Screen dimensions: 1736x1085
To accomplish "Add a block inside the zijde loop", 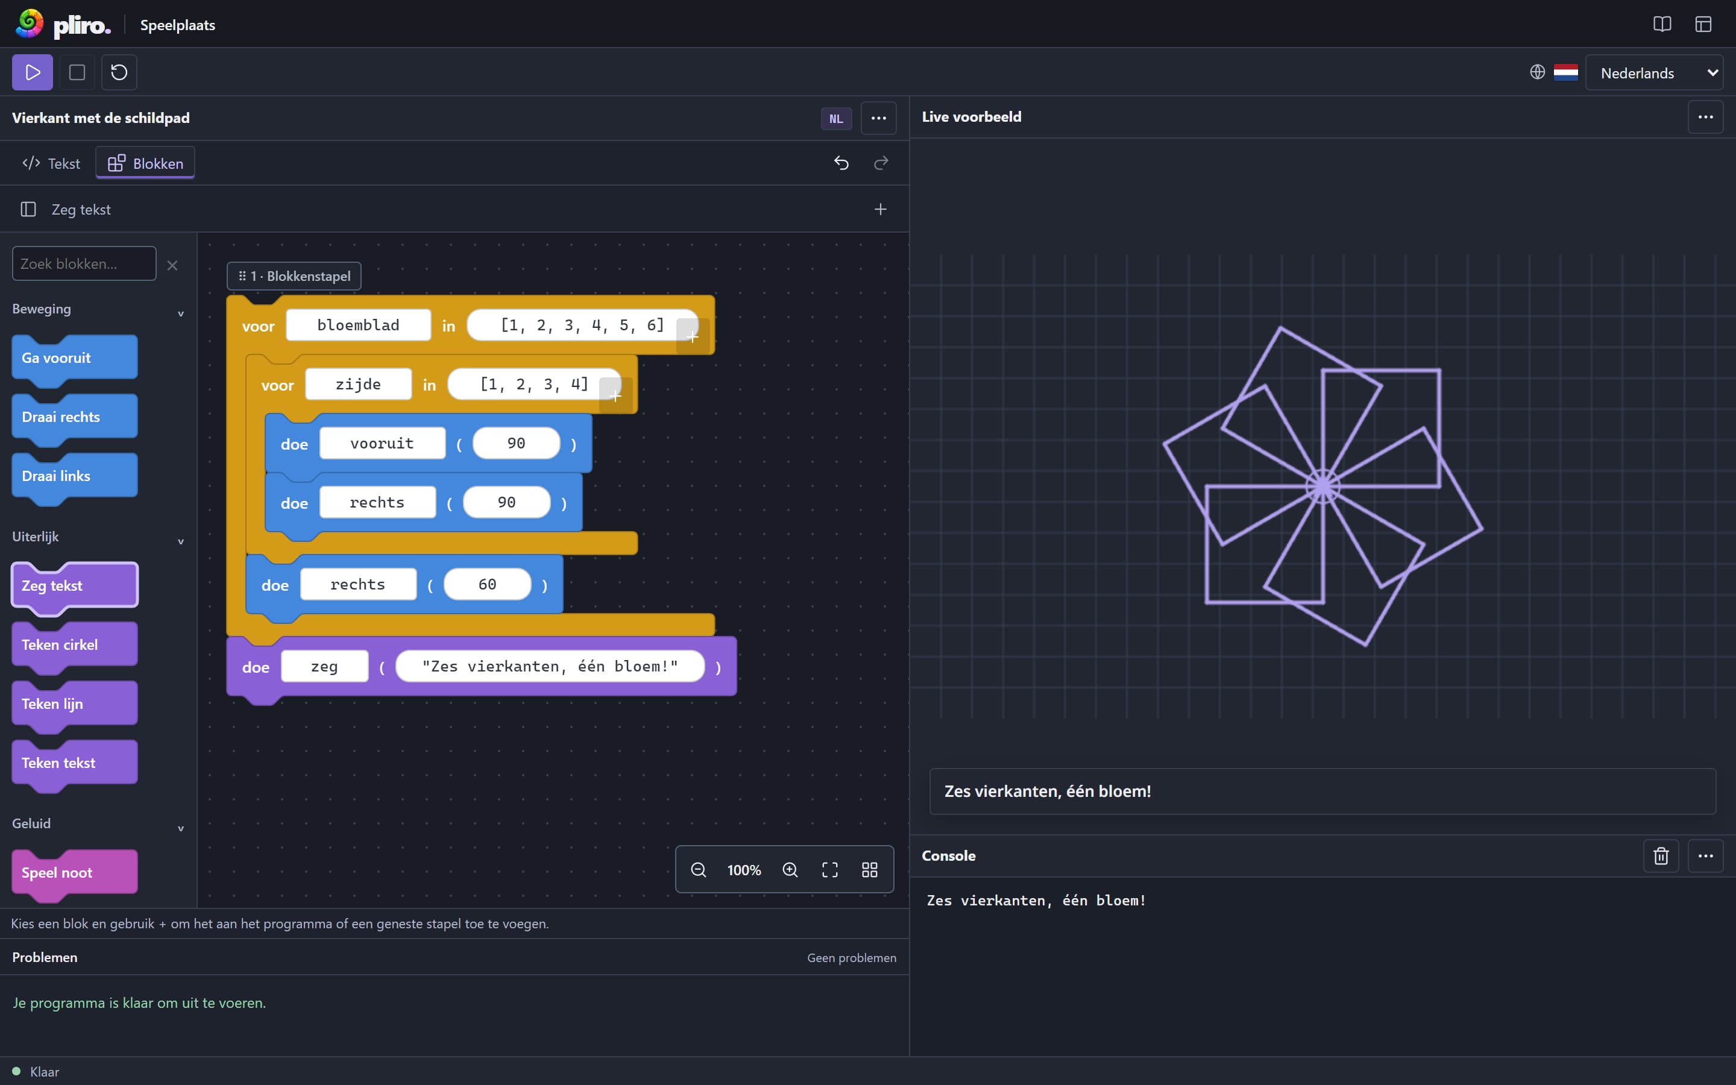I will 615,395.
